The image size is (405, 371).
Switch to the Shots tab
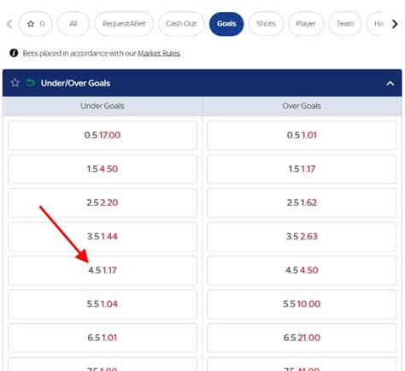coord(266,24)
